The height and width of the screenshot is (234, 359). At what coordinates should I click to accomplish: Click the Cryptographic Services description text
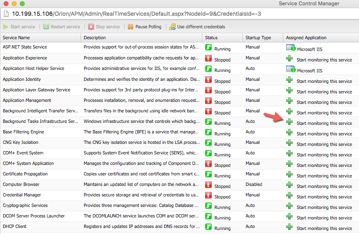click(x=141, y=206)
